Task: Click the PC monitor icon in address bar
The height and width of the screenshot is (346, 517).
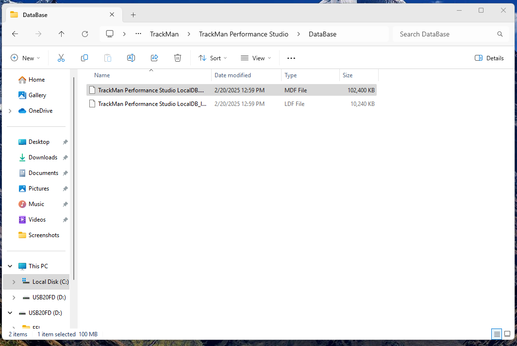Action: [110, 34]
